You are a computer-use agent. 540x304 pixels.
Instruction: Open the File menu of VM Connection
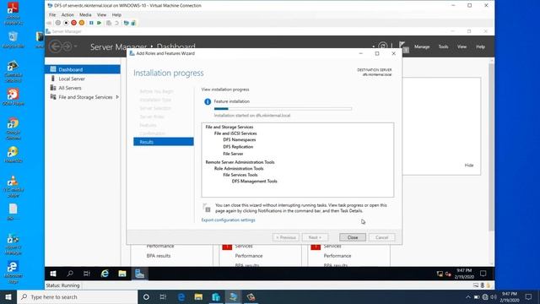pyautogui.click(x=52, y=15)
